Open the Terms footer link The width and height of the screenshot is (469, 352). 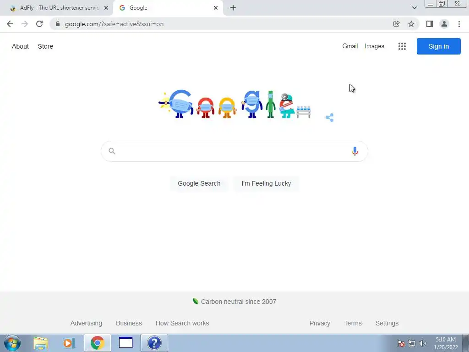click(353, 323)
